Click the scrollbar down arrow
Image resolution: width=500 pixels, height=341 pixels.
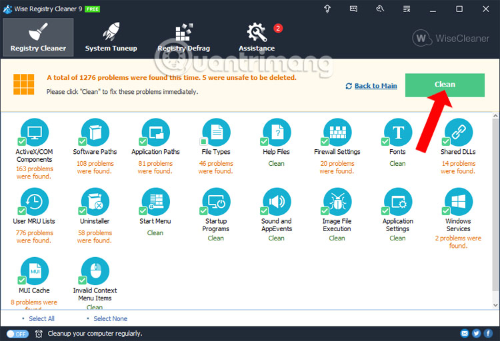[x=495, y=305]
